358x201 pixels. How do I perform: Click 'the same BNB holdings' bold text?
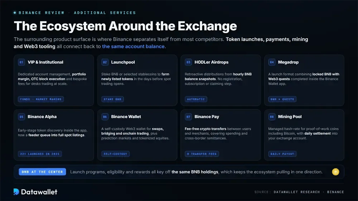pyautogui.click(x=195, y=172)
